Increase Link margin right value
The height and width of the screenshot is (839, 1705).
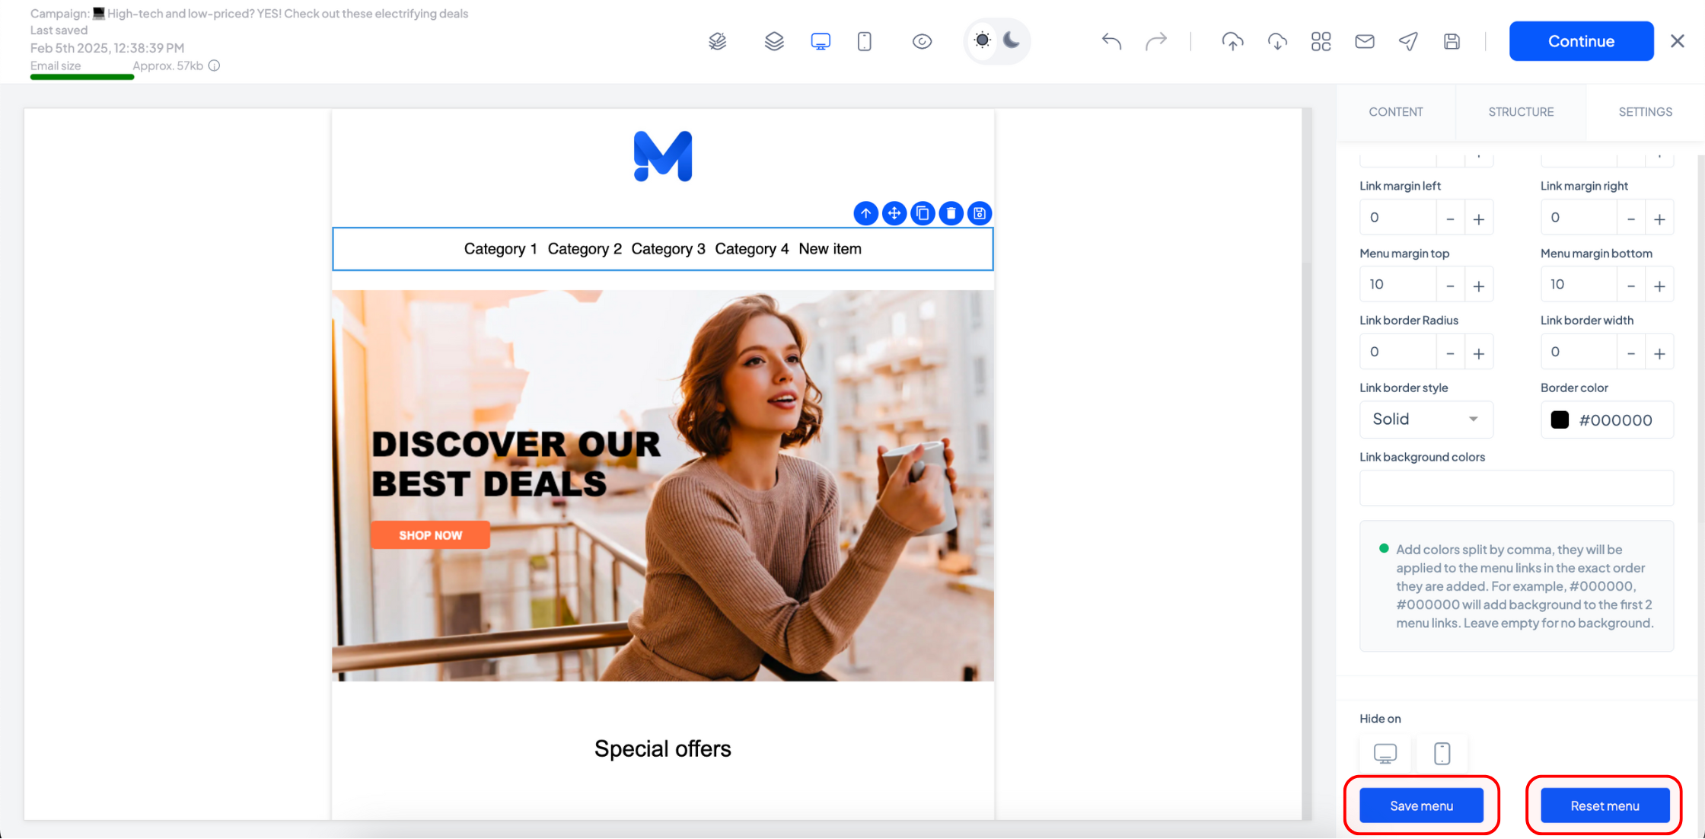pyautogui.click(x=1660, y=219)
